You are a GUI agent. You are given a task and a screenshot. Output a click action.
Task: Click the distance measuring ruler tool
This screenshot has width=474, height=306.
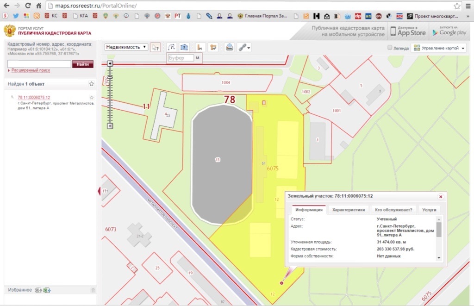(x=200, y=47)
